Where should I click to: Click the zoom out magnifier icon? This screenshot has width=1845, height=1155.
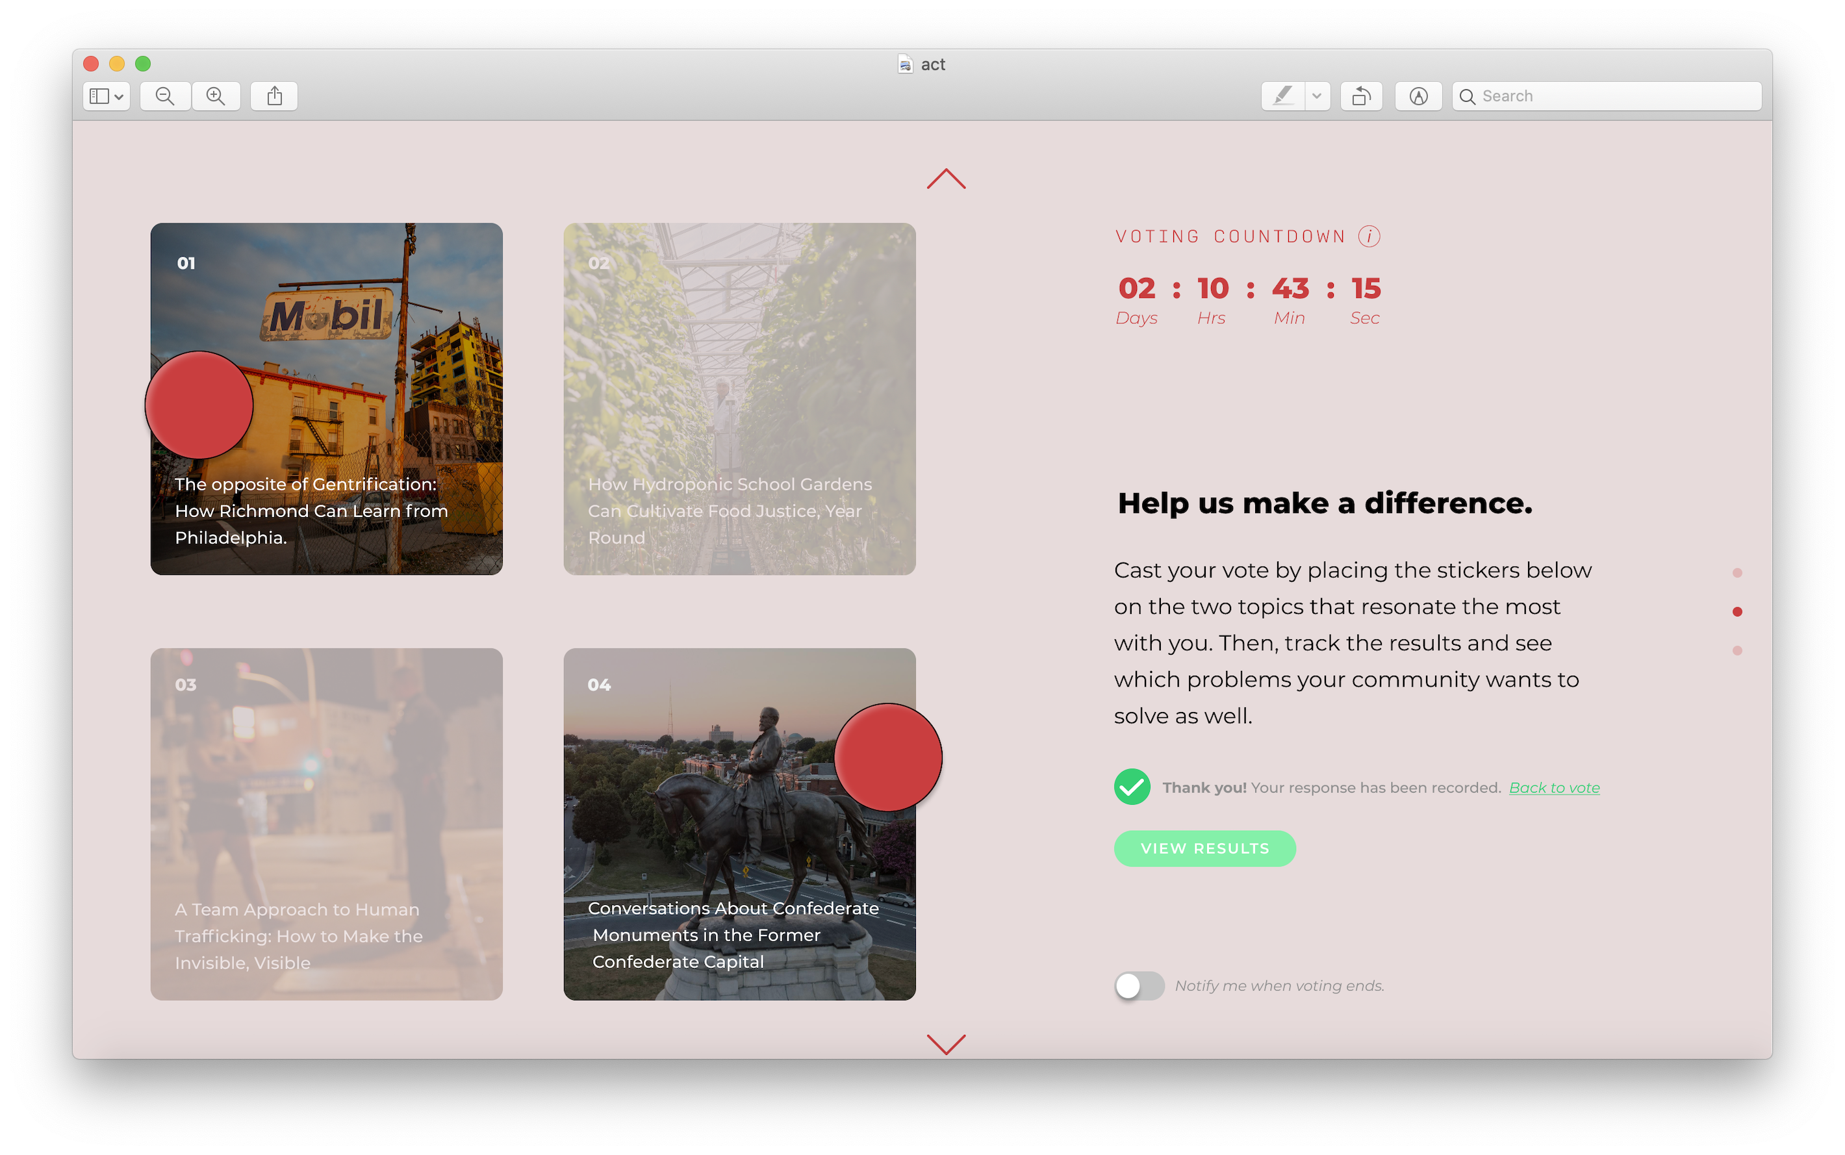click(165, 96)
